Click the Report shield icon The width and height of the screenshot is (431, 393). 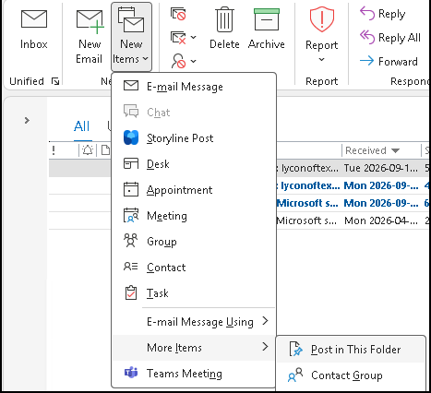pyautogui.click(x=321, y=19)
